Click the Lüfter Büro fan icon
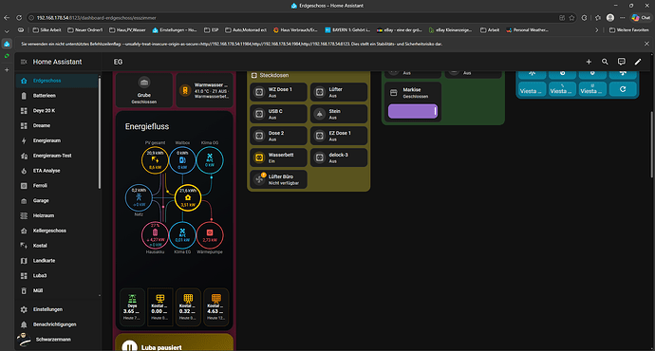Screen dimensions: 655x351 tap(259, 179)
